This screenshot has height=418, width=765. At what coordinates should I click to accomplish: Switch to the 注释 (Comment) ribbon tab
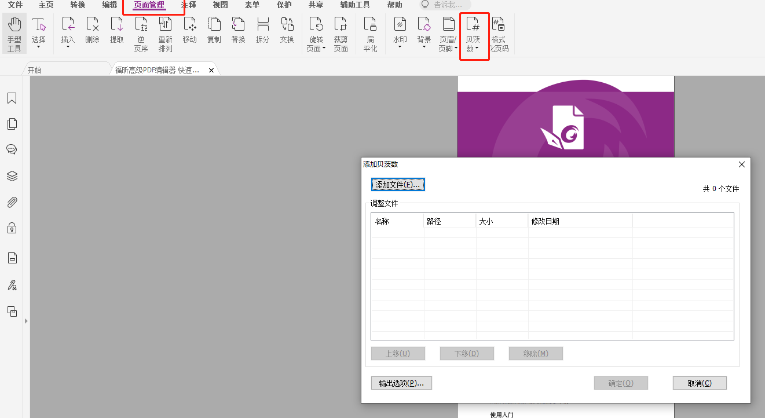pos(188,5)
